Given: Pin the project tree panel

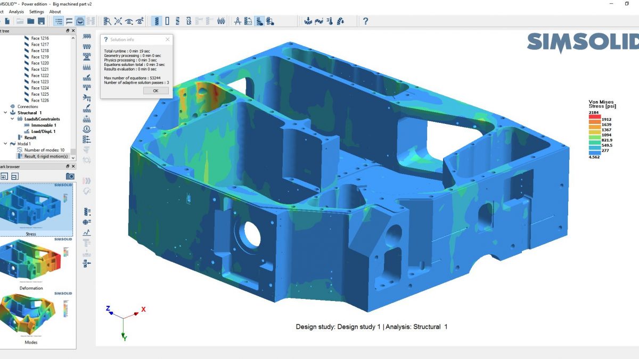Looking at the screenshot, I should pos(68,30).
